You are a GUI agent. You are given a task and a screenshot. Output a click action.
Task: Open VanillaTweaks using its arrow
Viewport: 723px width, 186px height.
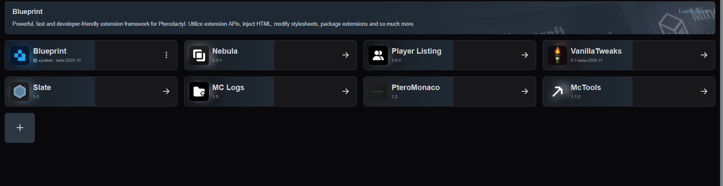tap(704, 55)
